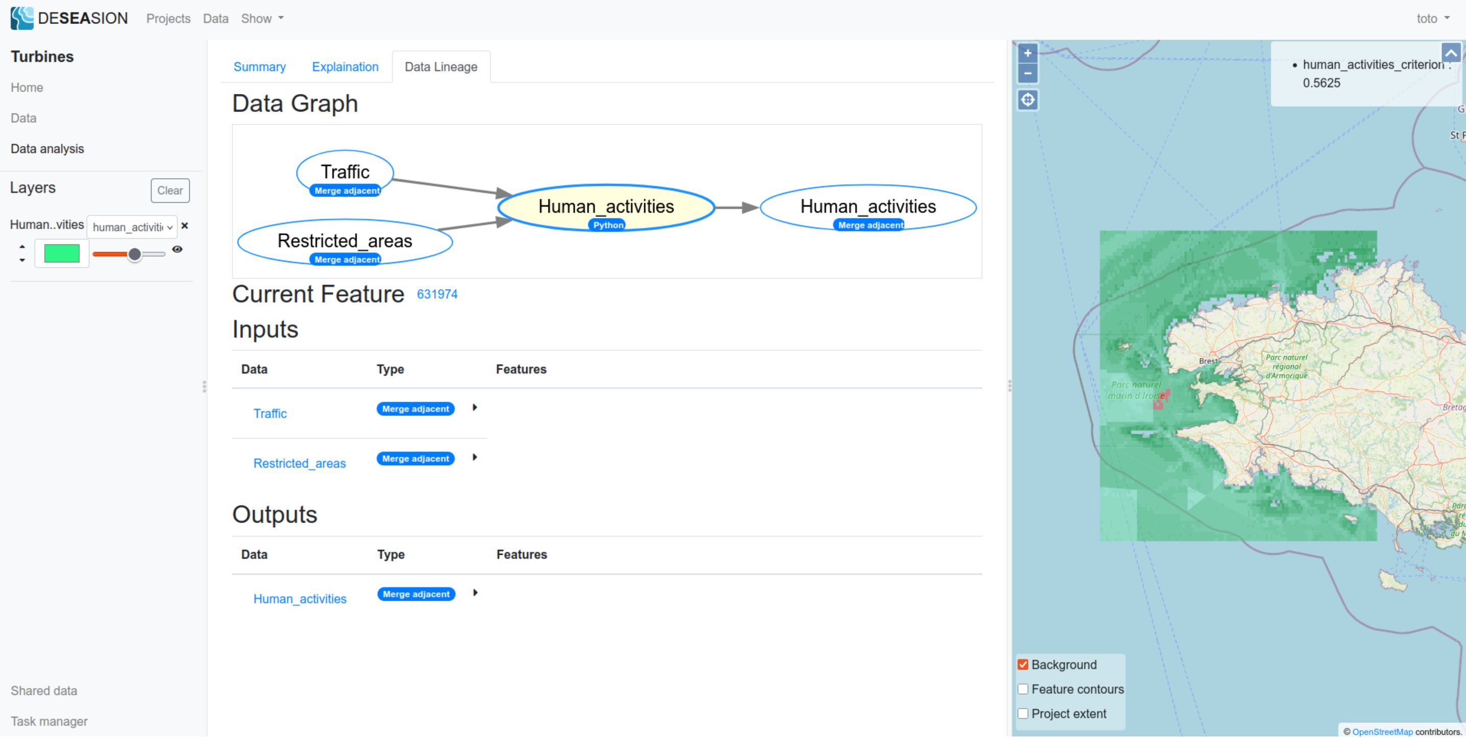Open the Show dropdown menu
The image size is (1466, 738).
point(262,18)
